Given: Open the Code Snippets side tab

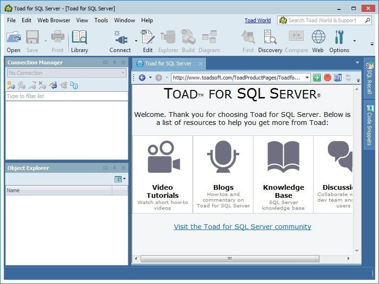Looking at the screenshot, I should point(370,125).
